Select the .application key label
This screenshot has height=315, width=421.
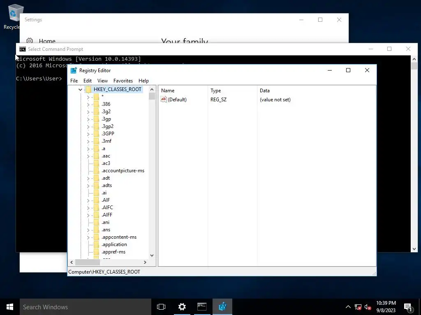tap(114, 244)
